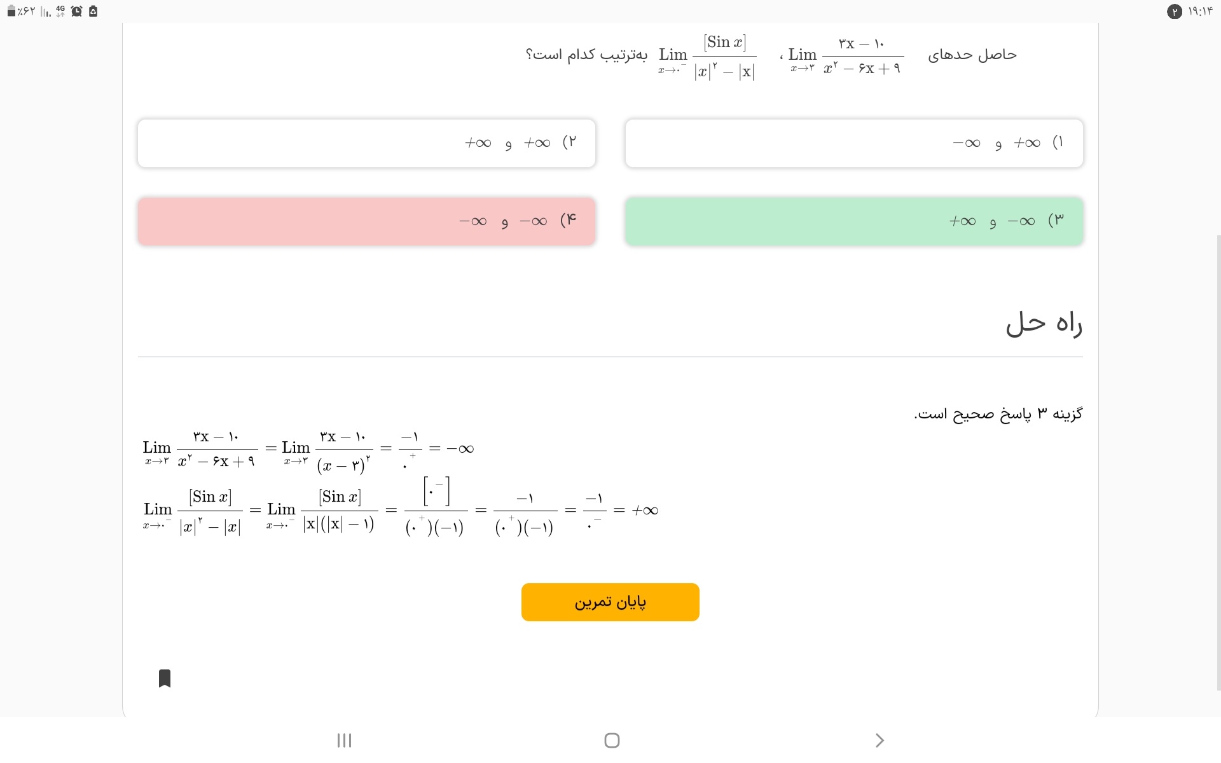Tap the Android home button

[612, 740]
